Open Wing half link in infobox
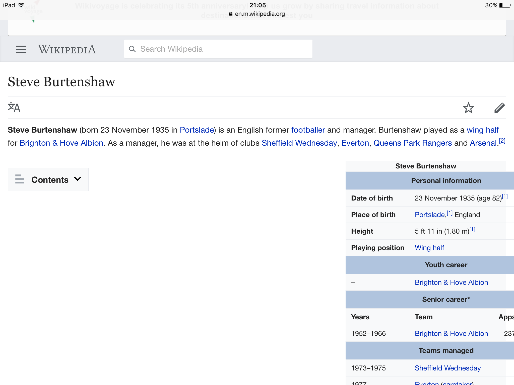Viewport: 514px width, 385px height. tap(429, 248)
